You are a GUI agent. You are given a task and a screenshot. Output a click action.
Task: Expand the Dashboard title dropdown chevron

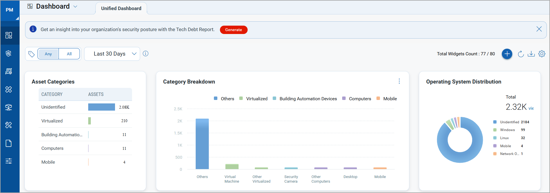75,7
